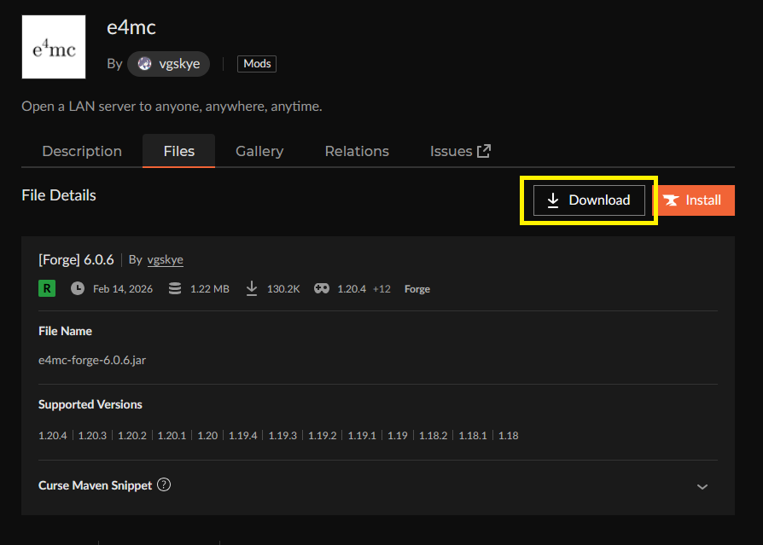Screen dimensions: 763x545
Task: Select the Files tab
Action: click(179, 151)
